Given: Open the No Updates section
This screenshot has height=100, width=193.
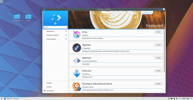Looking at the screenshot, I should coord(55,91).
